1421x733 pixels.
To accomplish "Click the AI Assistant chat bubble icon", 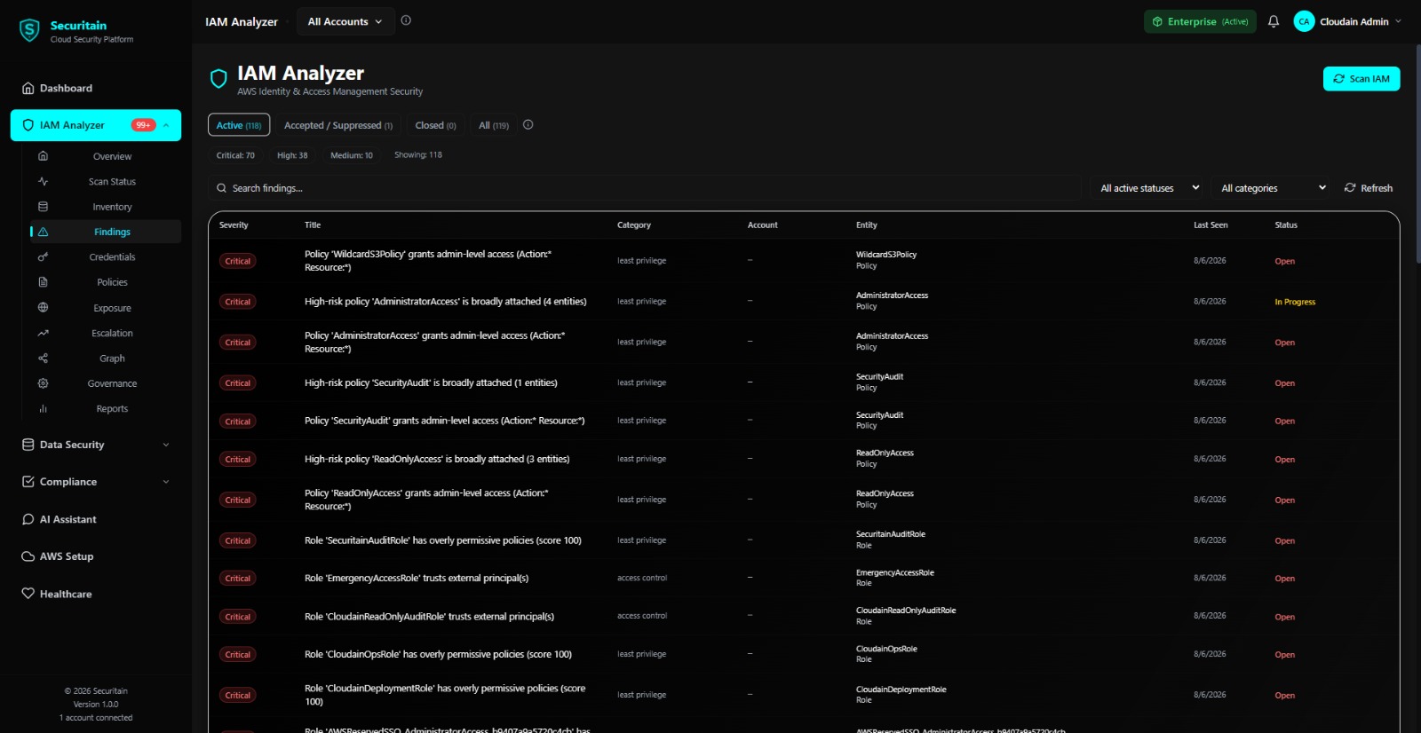I will pos(28,519).
